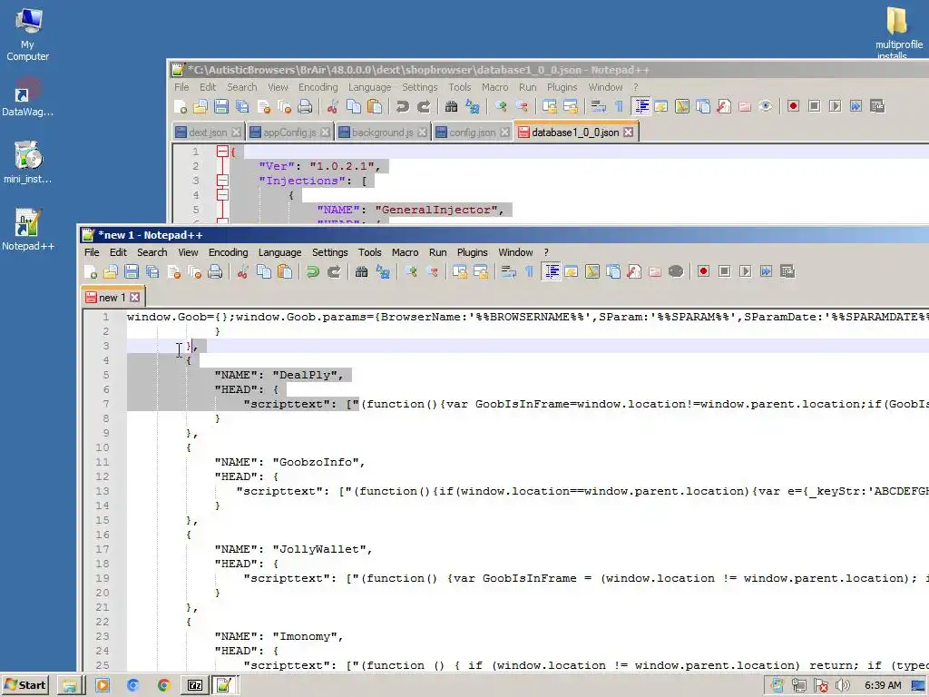Save the new 1 document with Save icon
This screenshot has width=929, height=697.
click(x=132, y=272)
